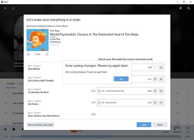Open the Queue
This screenshot has height=140, width=194.
[166, 132]
